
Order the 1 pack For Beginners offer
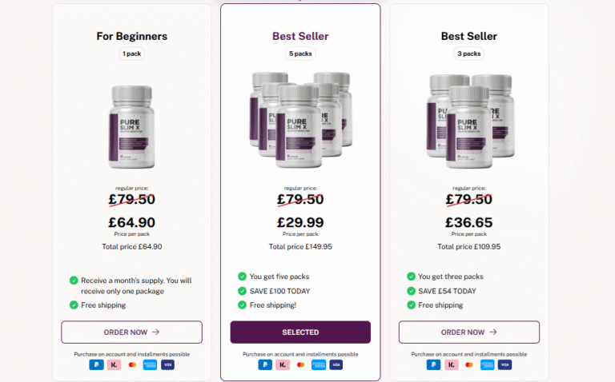132,332
